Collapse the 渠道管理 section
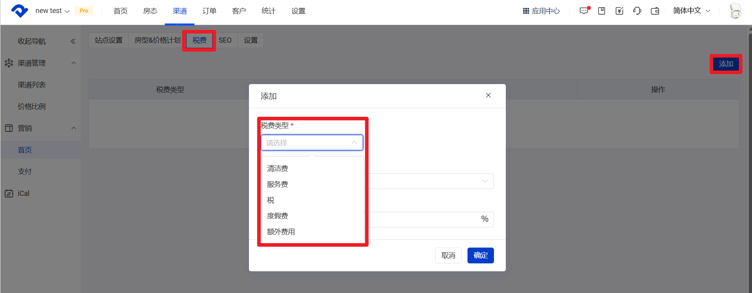Viewport: 752px width, 293px height. coord(74,63)
